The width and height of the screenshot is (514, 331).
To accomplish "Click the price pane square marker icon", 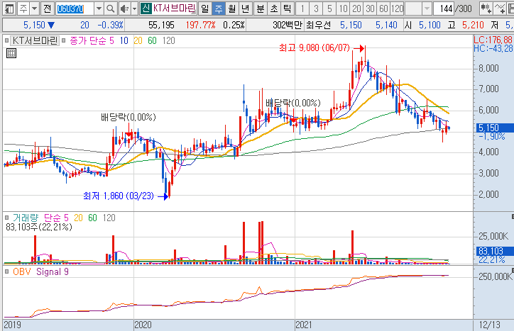I will [6, 40].
